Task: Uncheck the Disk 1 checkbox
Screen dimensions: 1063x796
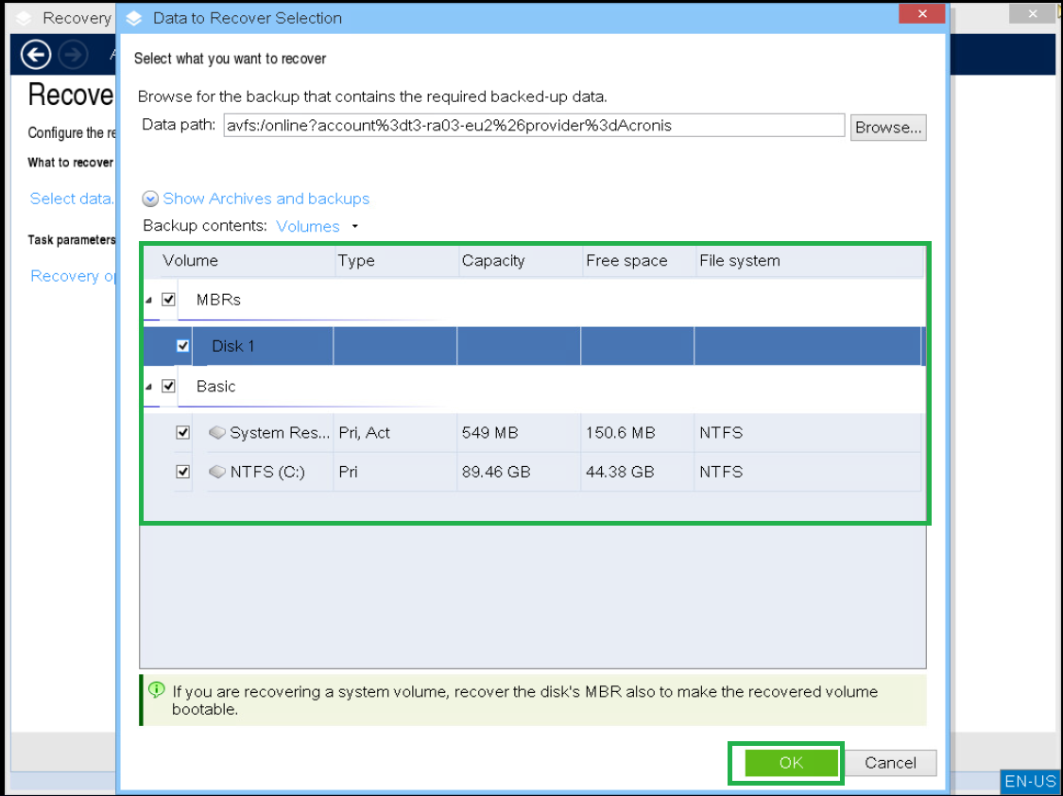Action: pyautogui.click(x=182, y=345)
